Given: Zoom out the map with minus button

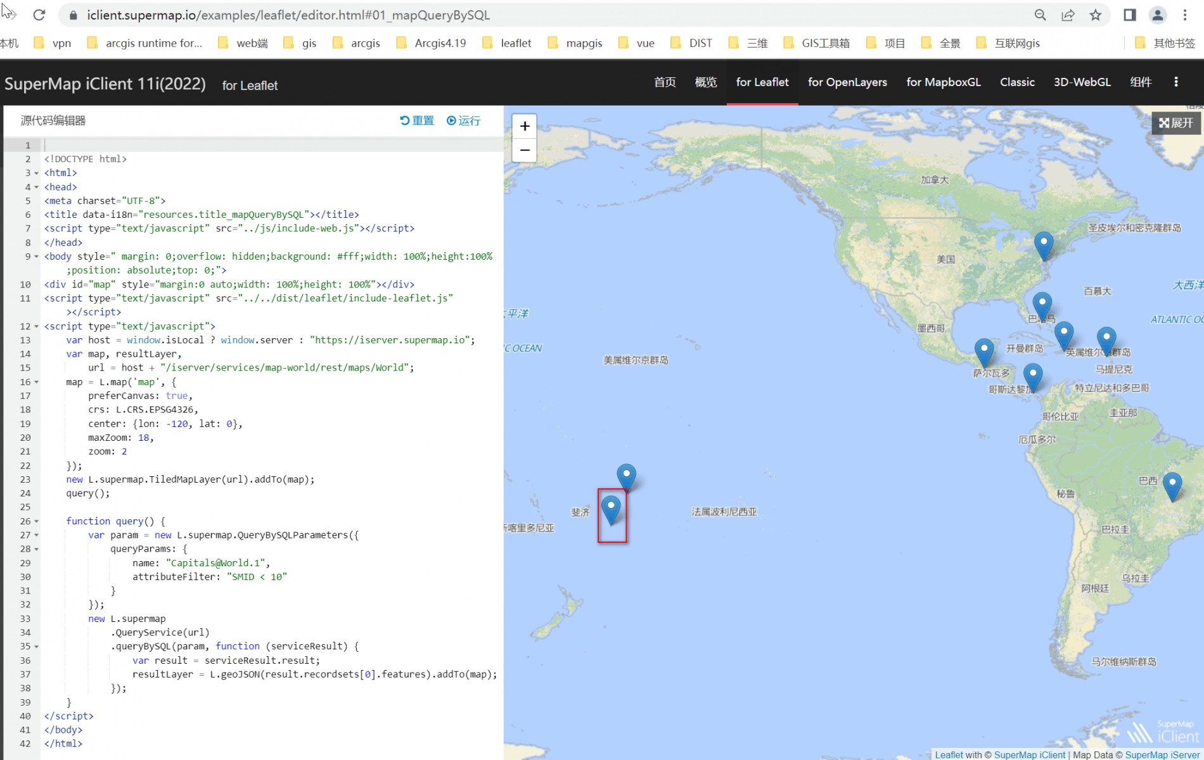Looking at the screenshot, I should [x=525, y=150].
